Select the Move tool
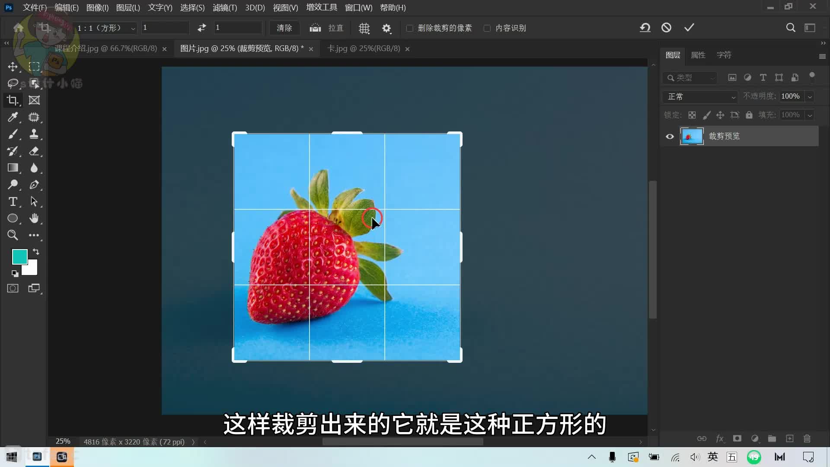830x467 pixels. 13,67
